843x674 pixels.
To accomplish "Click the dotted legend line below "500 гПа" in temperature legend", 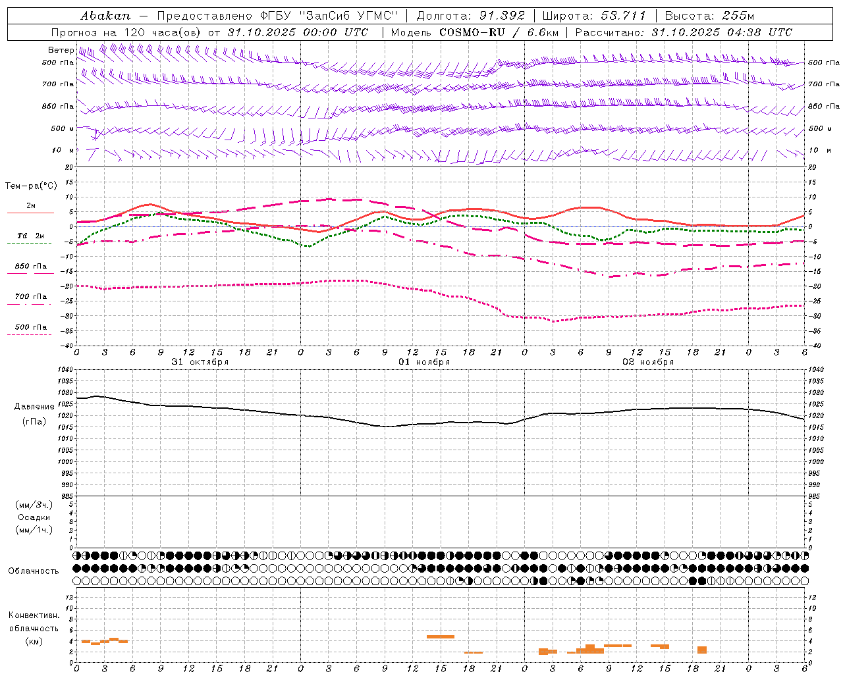I will point(29,335).
